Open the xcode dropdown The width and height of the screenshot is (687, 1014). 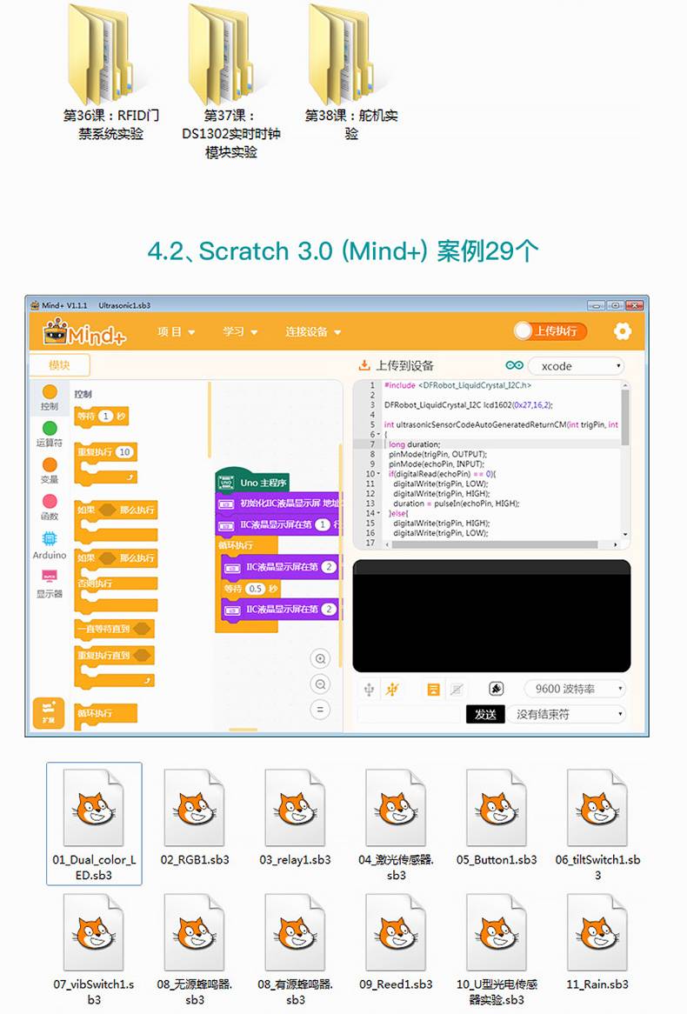tap(576, 366)
